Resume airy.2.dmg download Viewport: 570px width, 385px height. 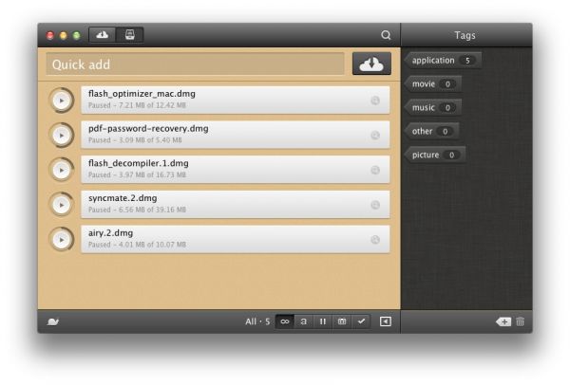point(62,240)
